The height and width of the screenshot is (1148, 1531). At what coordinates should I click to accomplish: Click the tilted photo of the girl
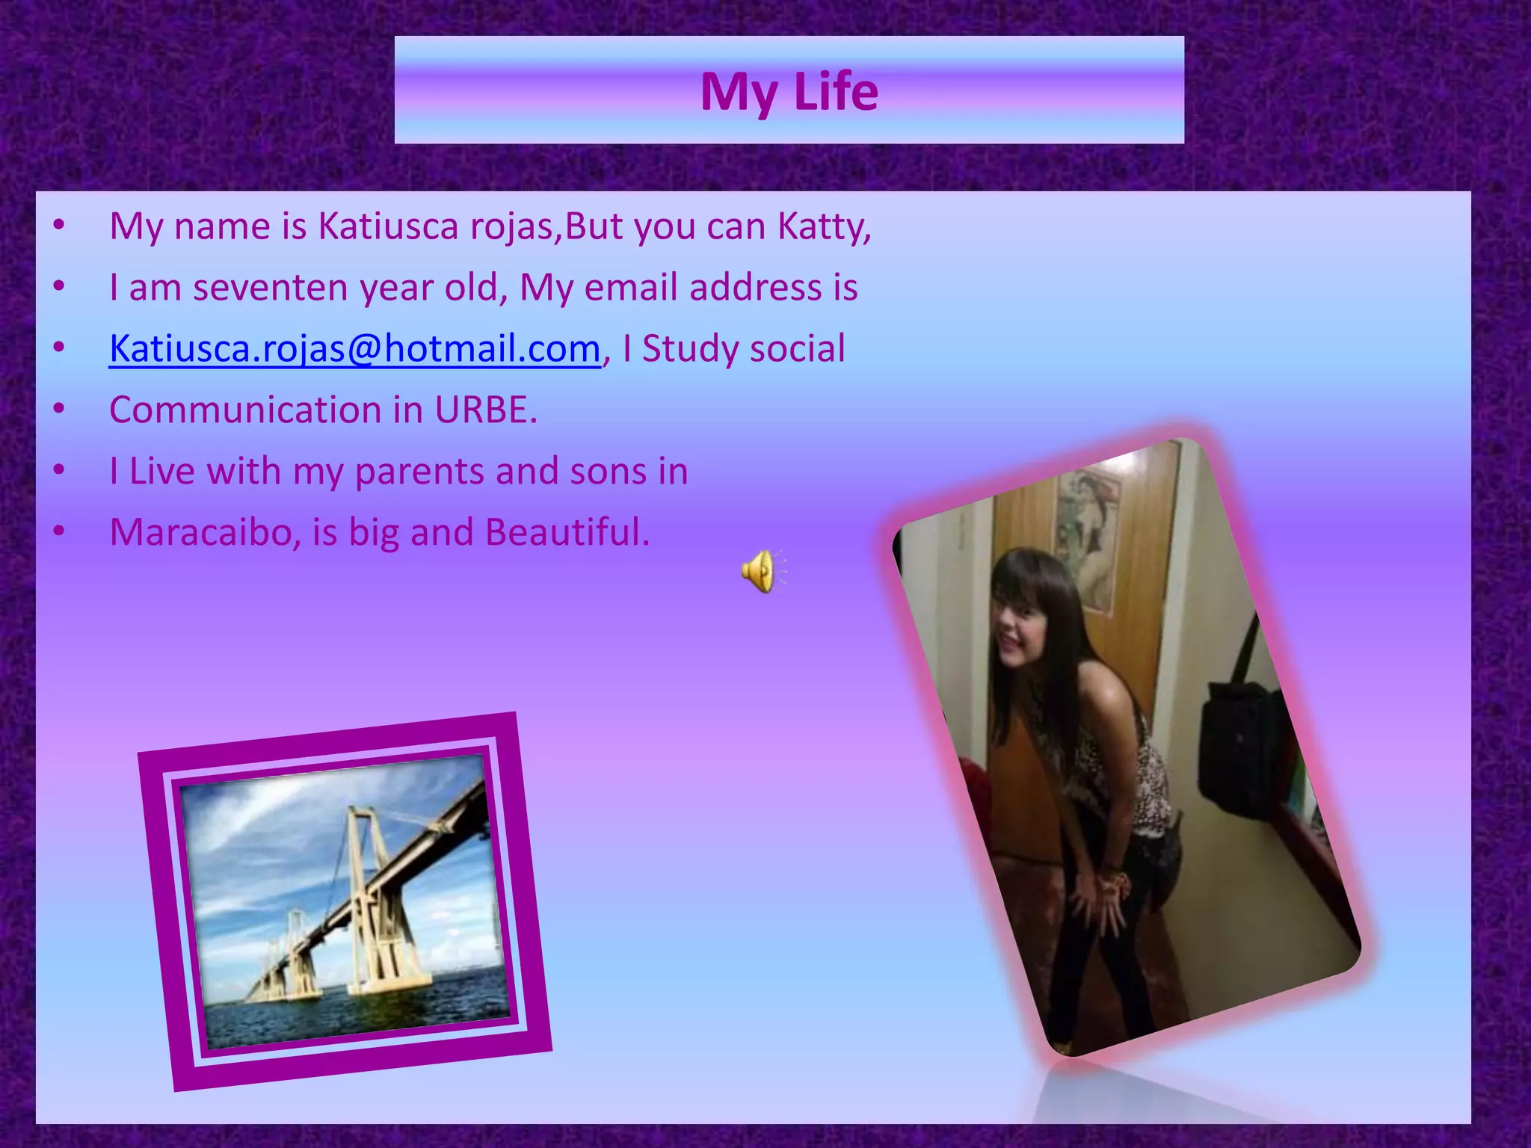(x=1127, y=747)
